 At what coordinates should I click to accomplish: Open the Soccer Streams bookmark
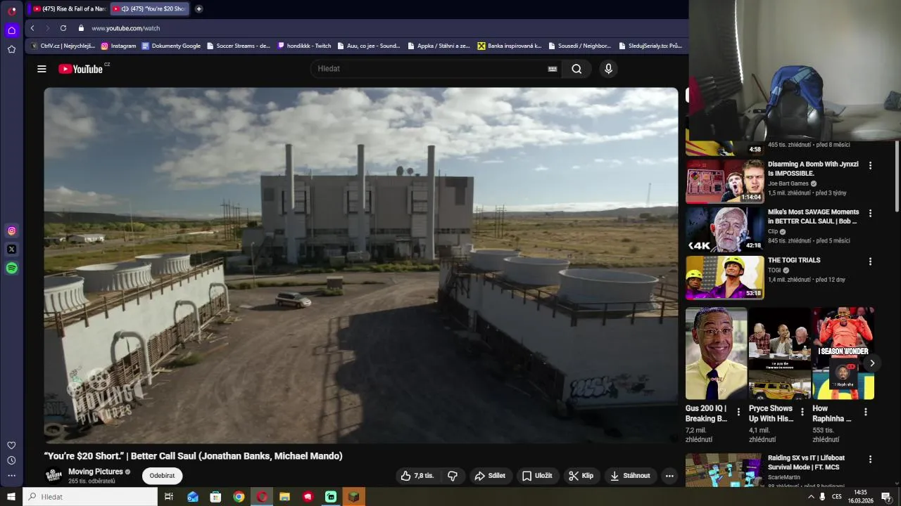pos(238,46)
